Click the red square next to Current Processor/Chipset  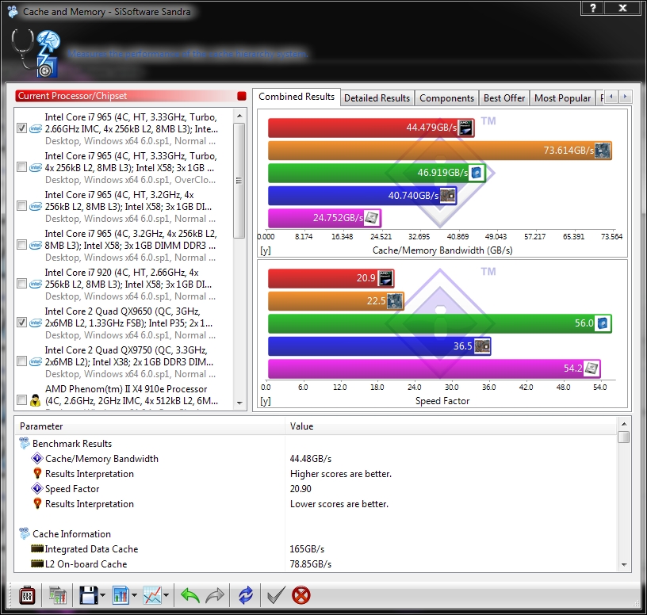[242, 96]
